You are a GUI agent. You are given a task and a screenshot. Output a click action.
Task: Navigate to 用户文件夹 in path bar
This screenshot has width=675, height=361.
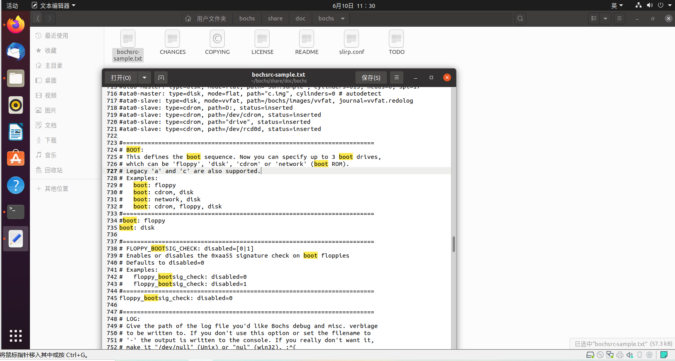point(206,18)
